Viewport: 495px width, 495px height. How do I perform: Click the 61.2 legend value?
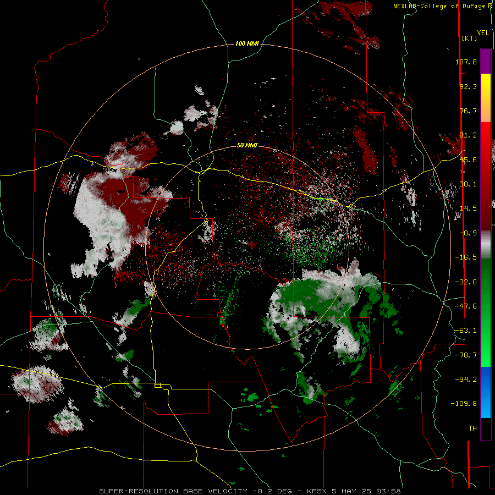tap(468, 135)
